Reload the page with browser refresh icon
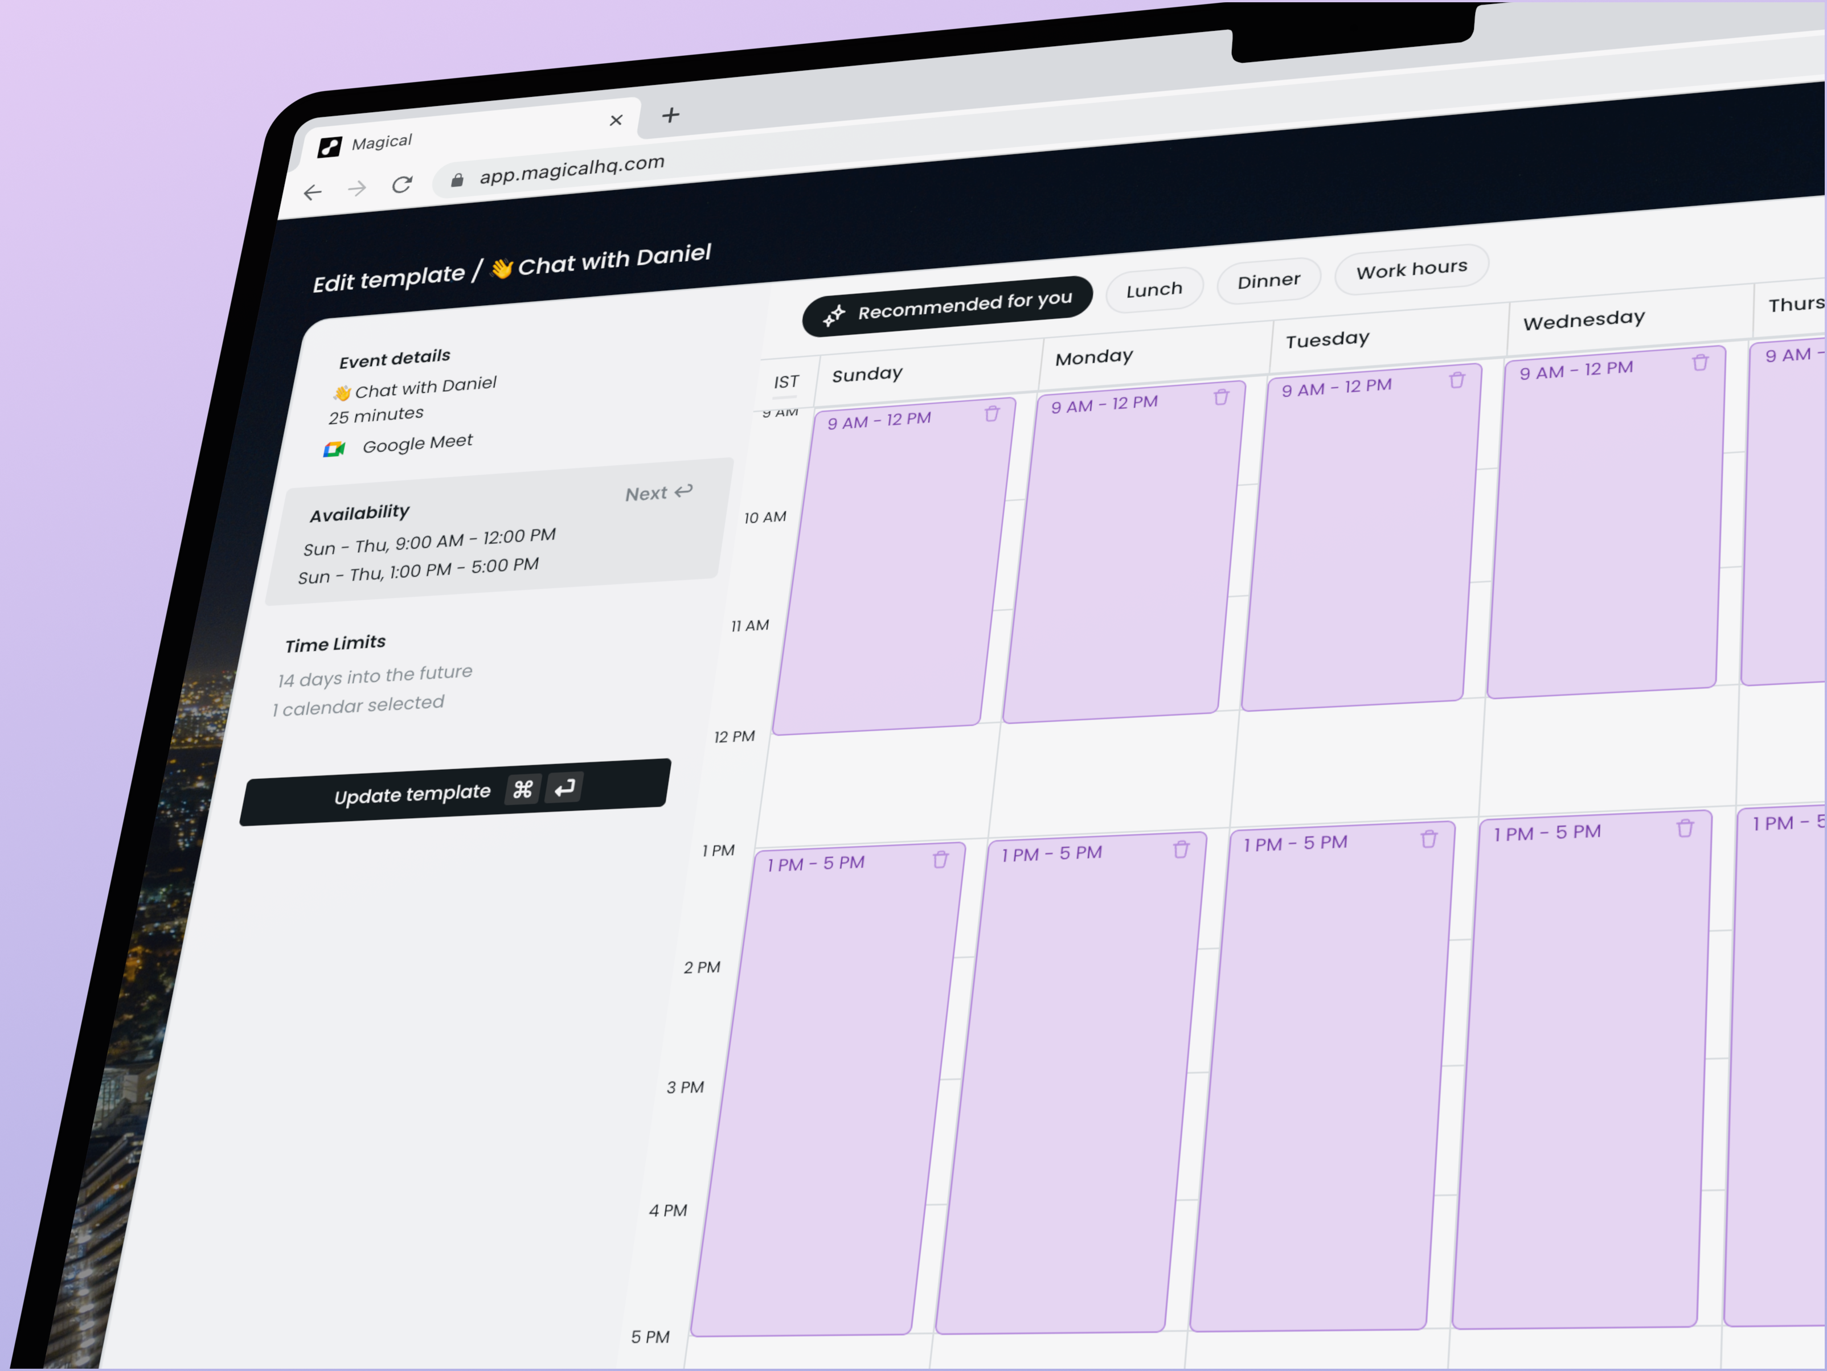The image size is (1827, 1371). tap(402, 184)
